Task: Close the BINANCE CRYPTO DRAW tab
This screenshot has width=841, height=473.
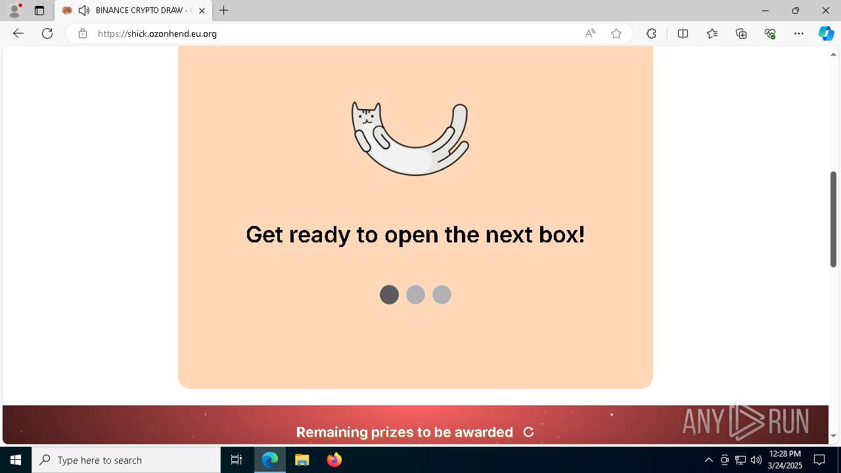Action: click(202, 11)
